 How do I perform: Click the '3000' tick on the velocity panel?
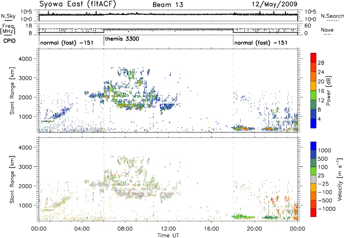(25, 167)
